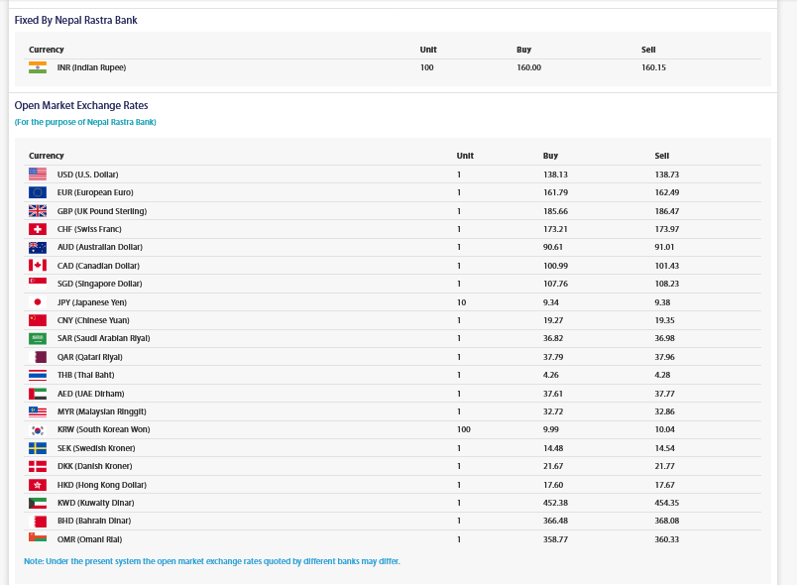This screenshot has height=585, width=797.
Task: Click the European Union flag icon
Action: tap(38, 192)
